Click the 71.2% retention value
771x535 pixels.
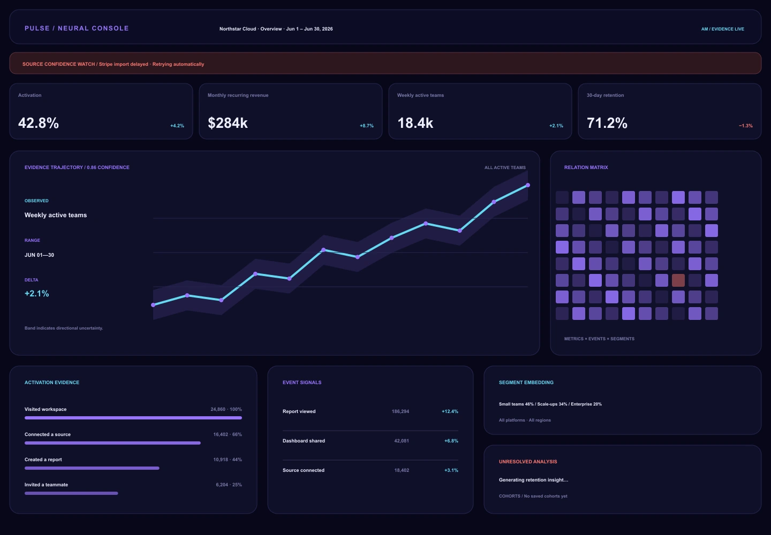[x=607, y=123]
